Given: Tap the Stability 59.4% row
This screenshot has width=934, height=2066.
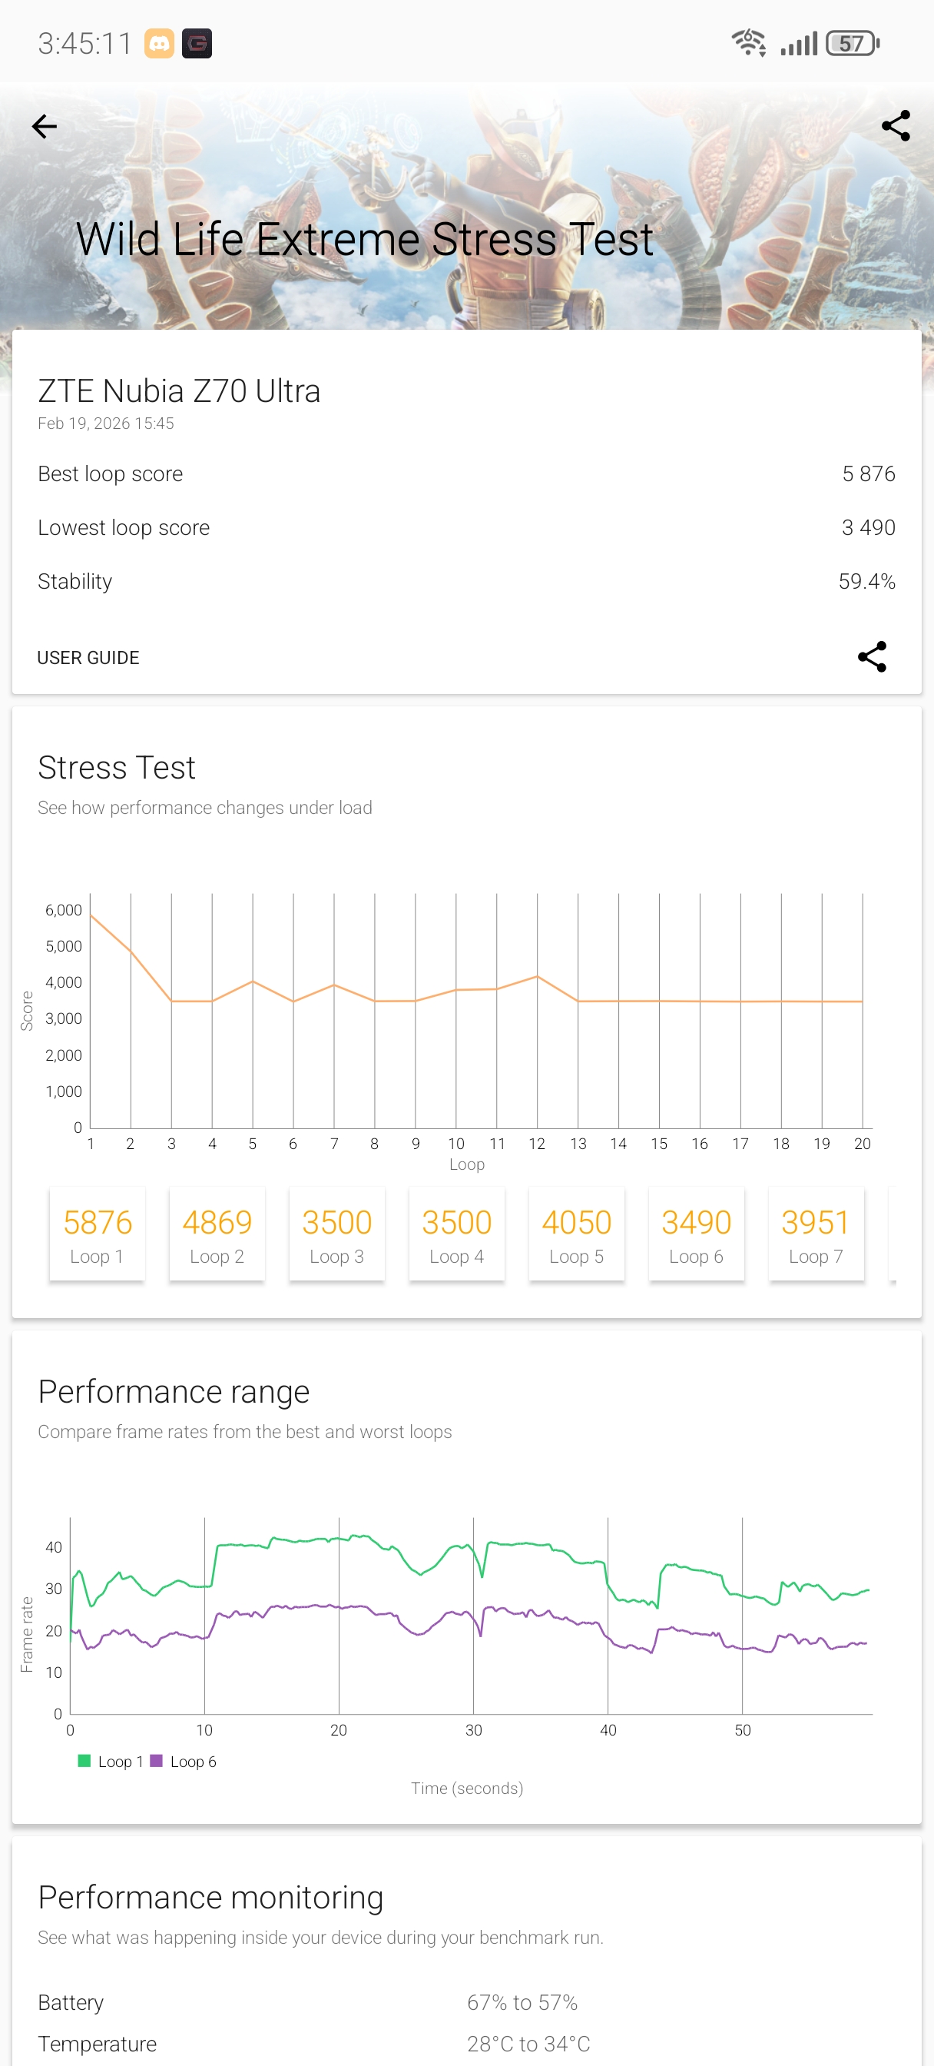Looking at the screenshot, I should click(x=466, y=582).
